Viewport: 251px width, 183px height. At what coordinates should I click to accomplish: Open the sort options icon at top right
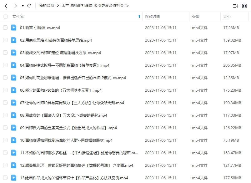(x=236, y=5)
